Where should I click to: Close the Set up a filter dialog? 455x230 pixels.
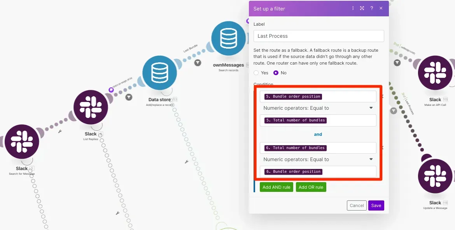point(381,8)
